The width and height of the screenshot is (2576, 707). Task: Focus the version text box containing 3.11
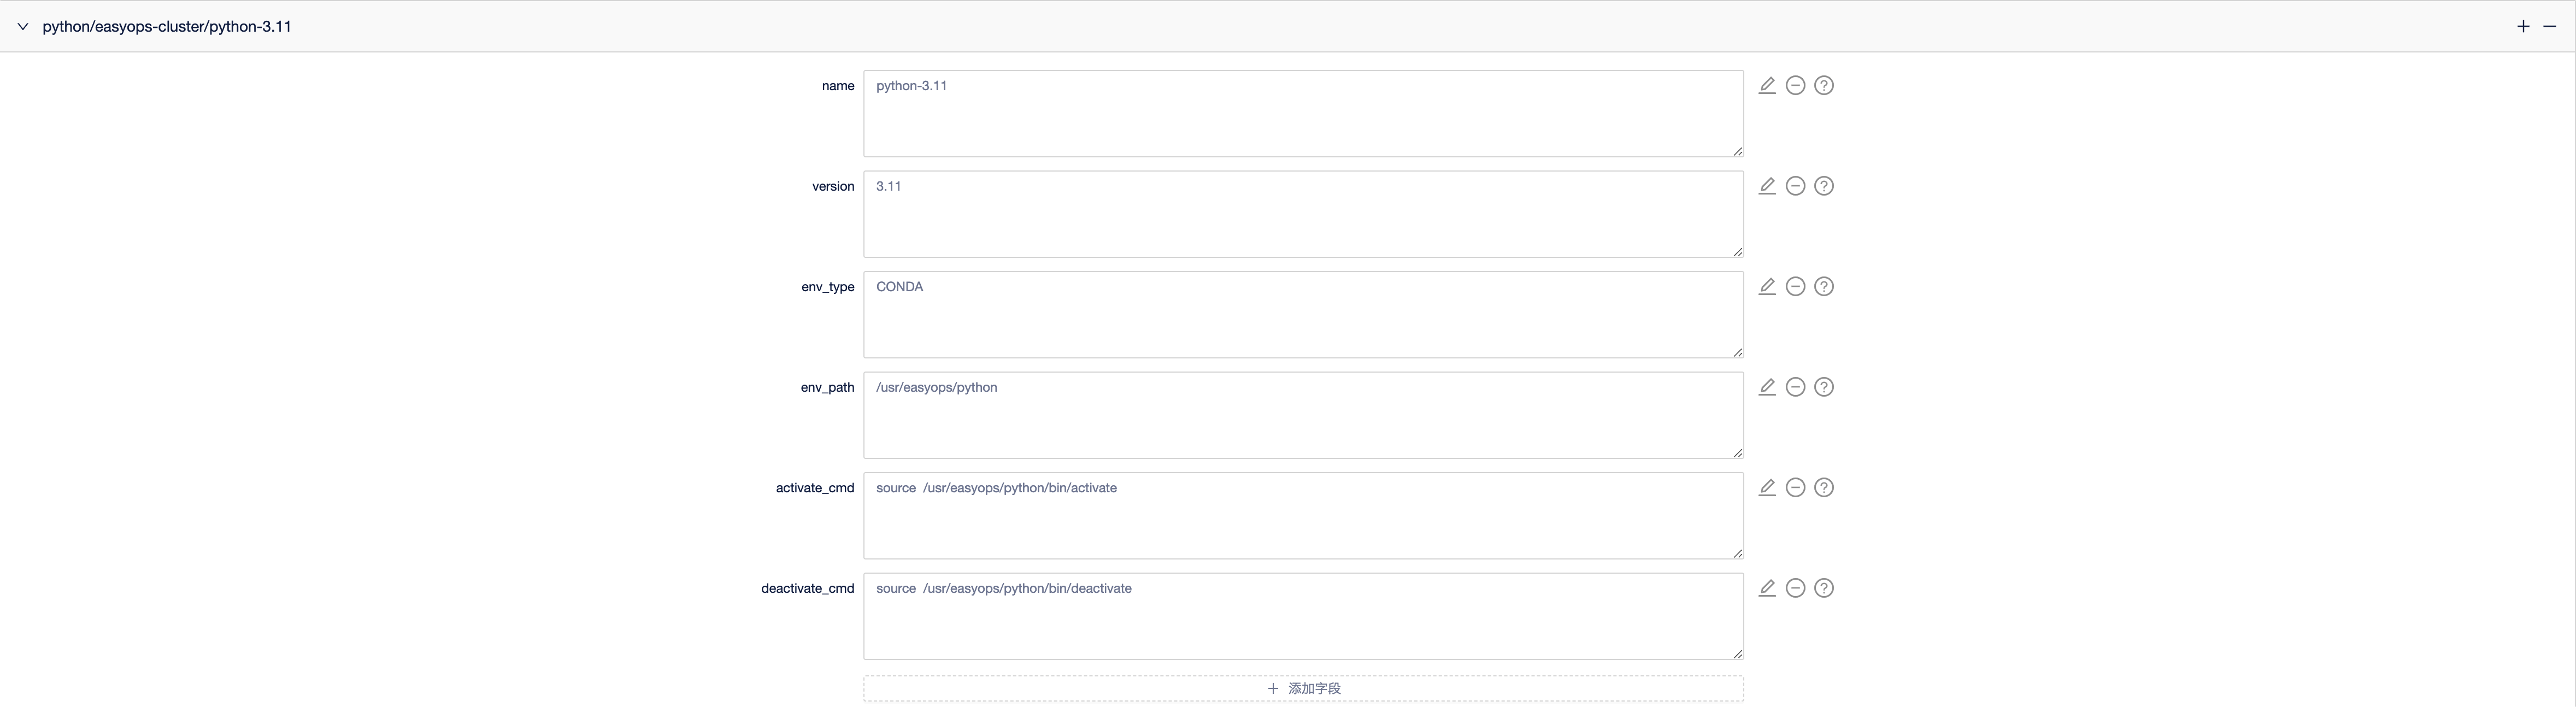1302,214
